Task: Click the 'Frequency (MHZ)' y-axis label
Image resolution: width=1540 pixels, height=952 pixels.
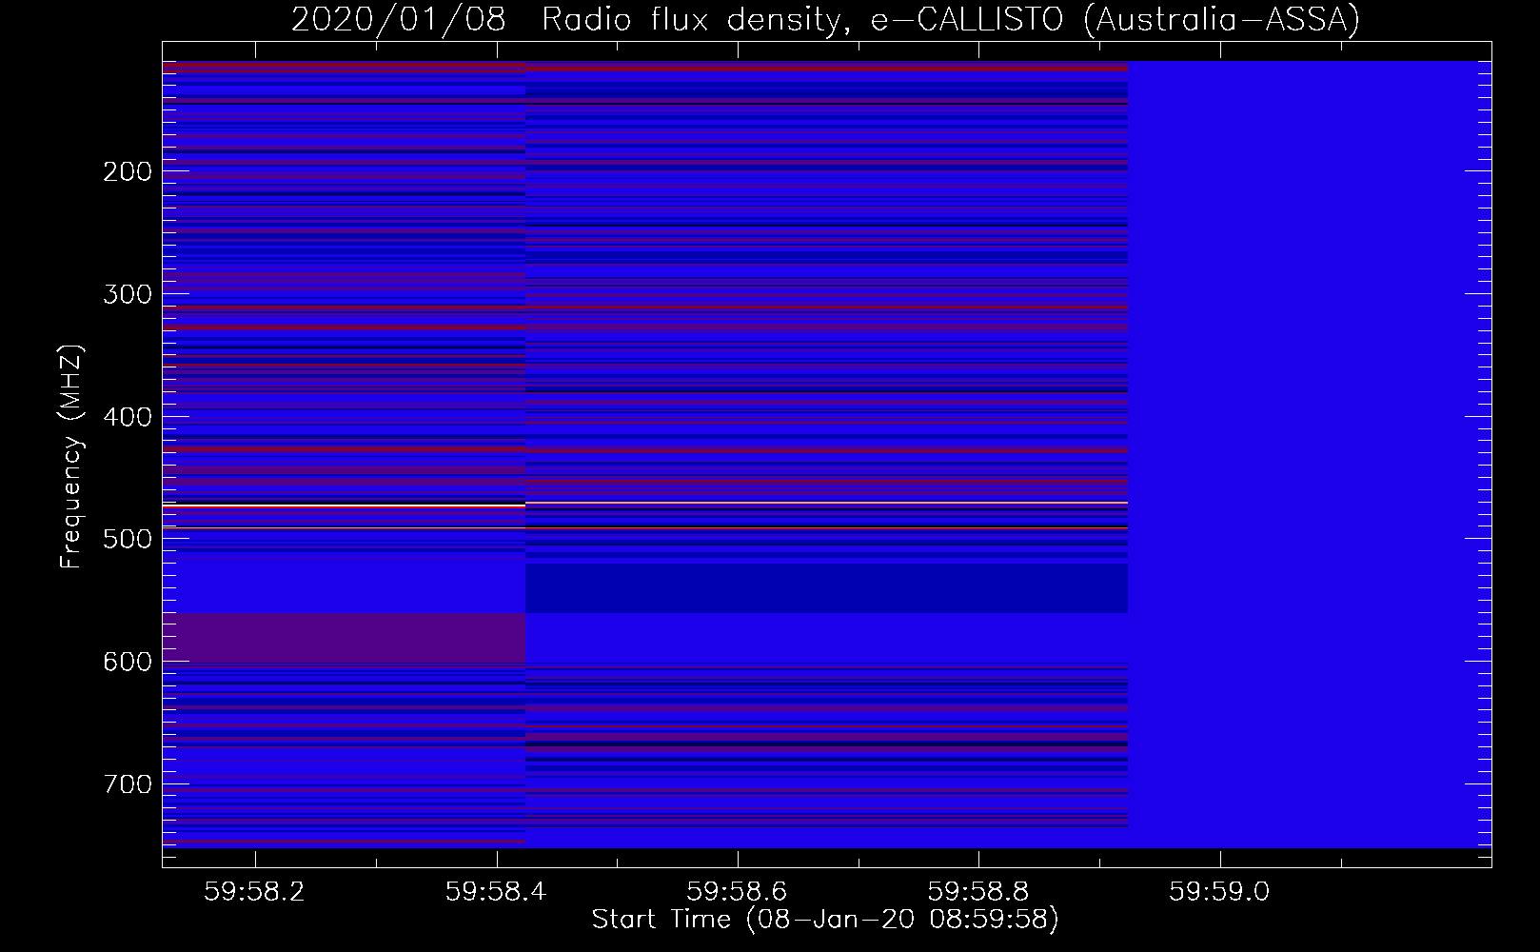Action: [71, 456]
